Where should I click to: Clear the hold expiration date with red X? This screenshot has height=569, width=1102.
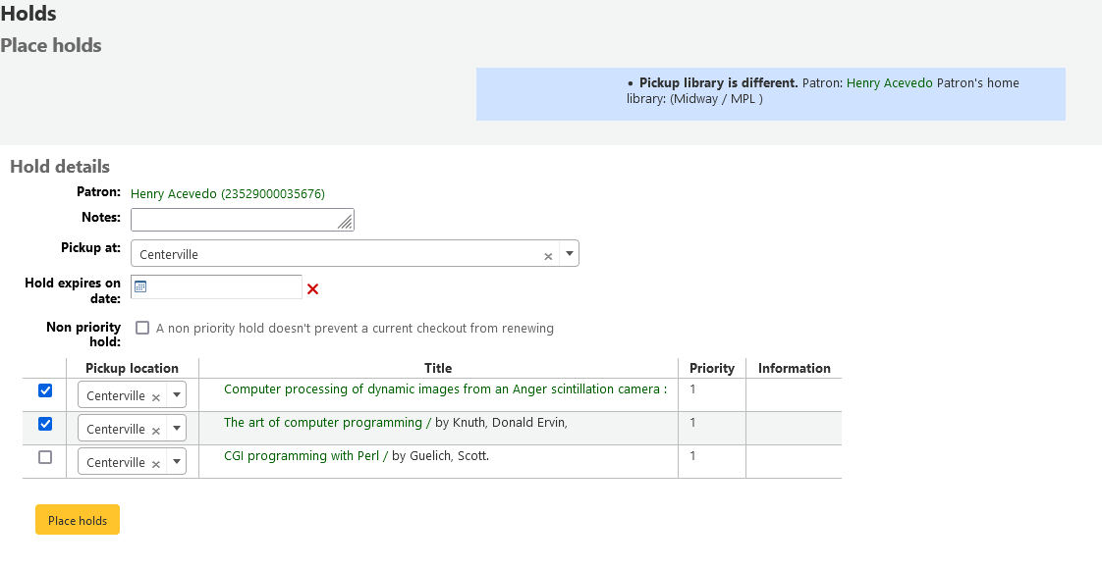(313, 288)
